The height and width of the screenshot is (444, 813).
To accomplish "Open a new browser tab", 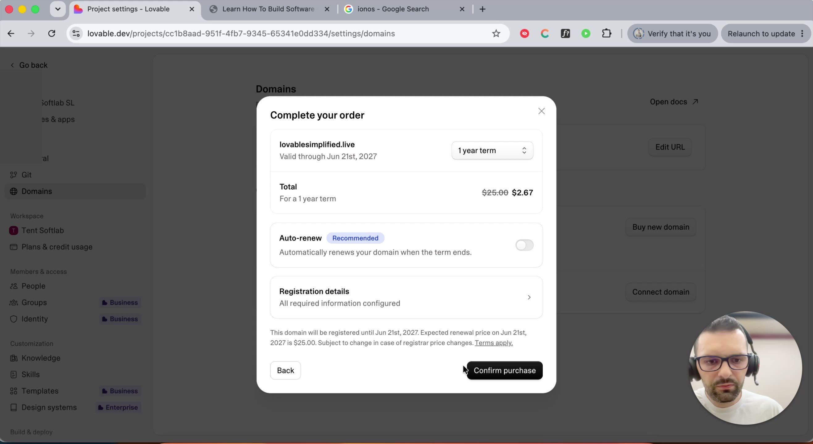I will tap(482, 9).
